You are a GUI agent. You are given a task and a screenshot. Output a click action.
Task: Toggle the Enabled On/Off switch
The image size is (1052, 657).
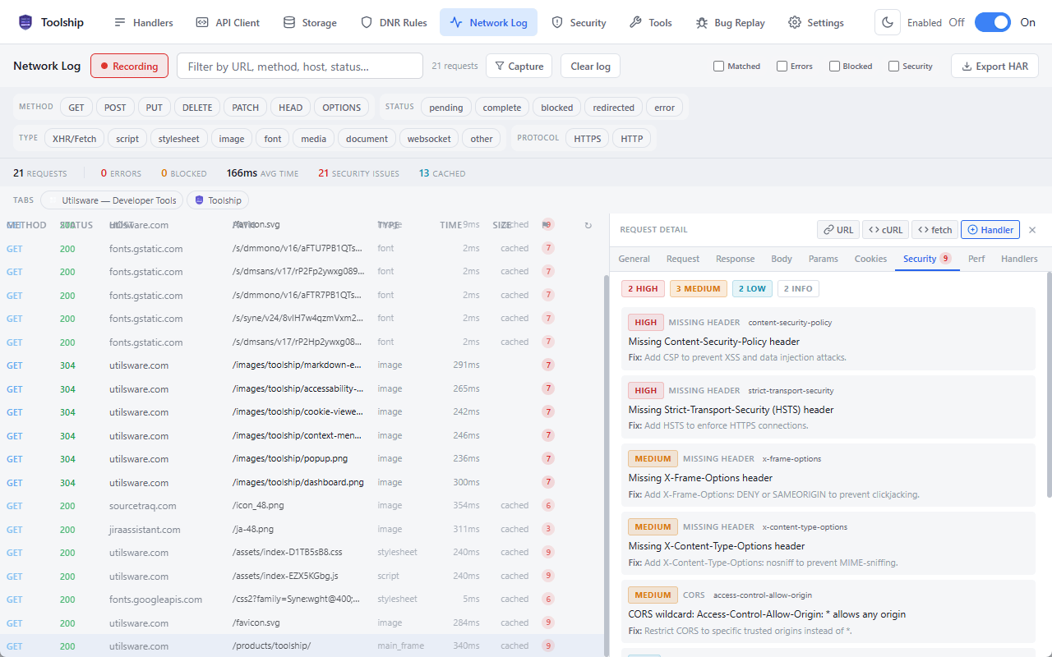(992, 22)
